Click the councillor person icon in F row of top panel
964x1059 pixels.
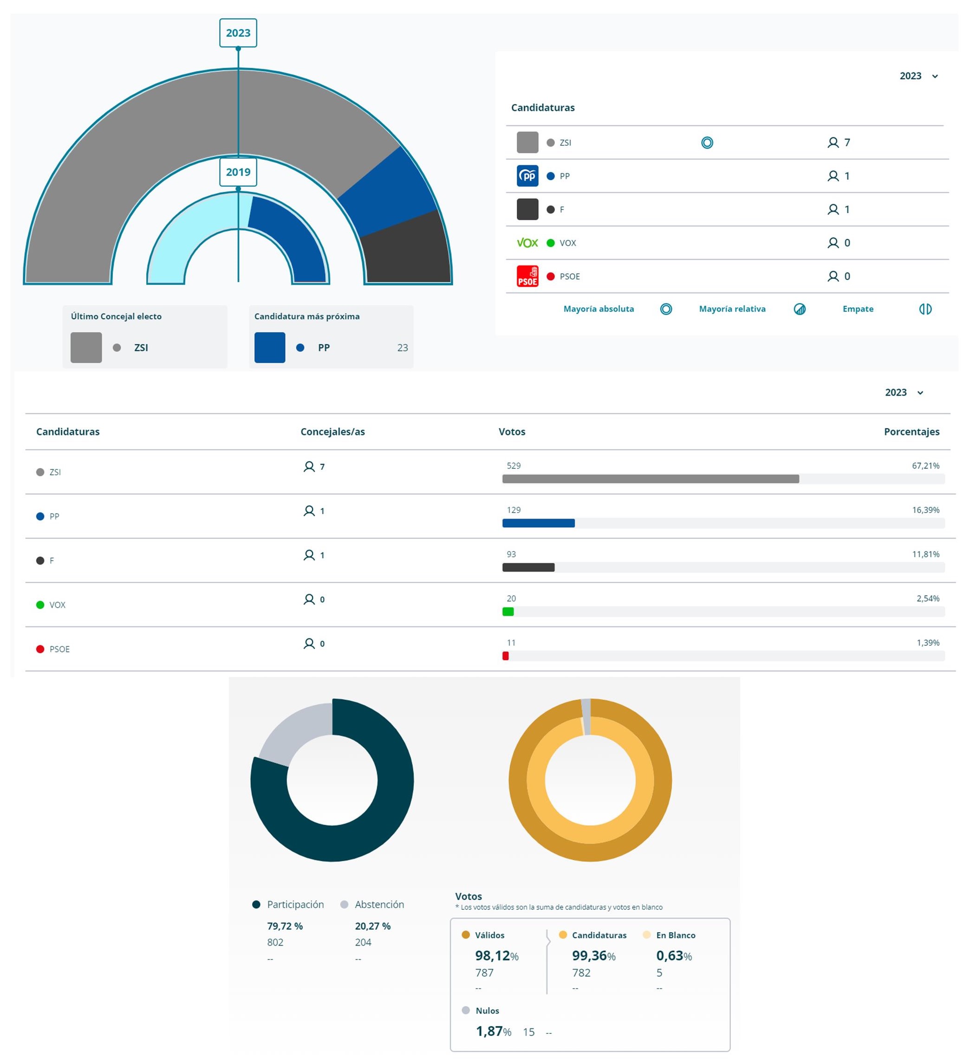click(832, 209)
